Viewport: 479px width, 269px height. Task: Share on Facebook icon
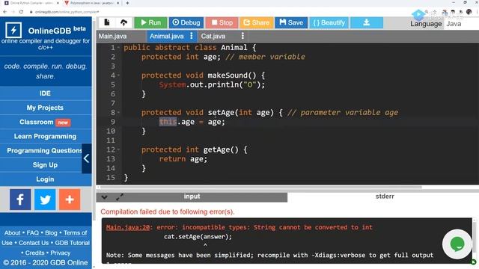click(x=20, y=200)
